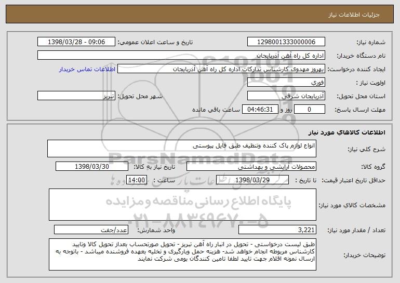
Task: Click the product group field محصولات آرایشی و بهداشتی
Action: (251, 167)
